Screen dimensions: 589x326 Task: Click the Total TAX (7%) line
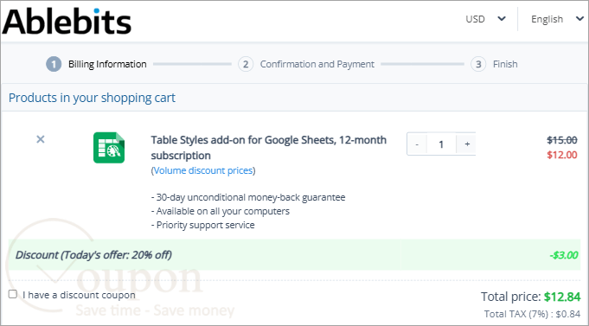point(532,314)
